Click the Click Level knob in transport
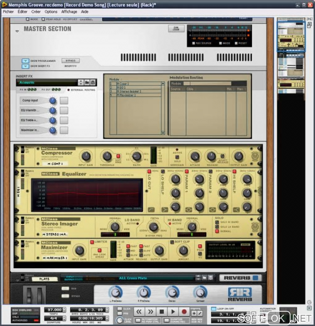This screenshot has height=326, width=315. [120, 320]
